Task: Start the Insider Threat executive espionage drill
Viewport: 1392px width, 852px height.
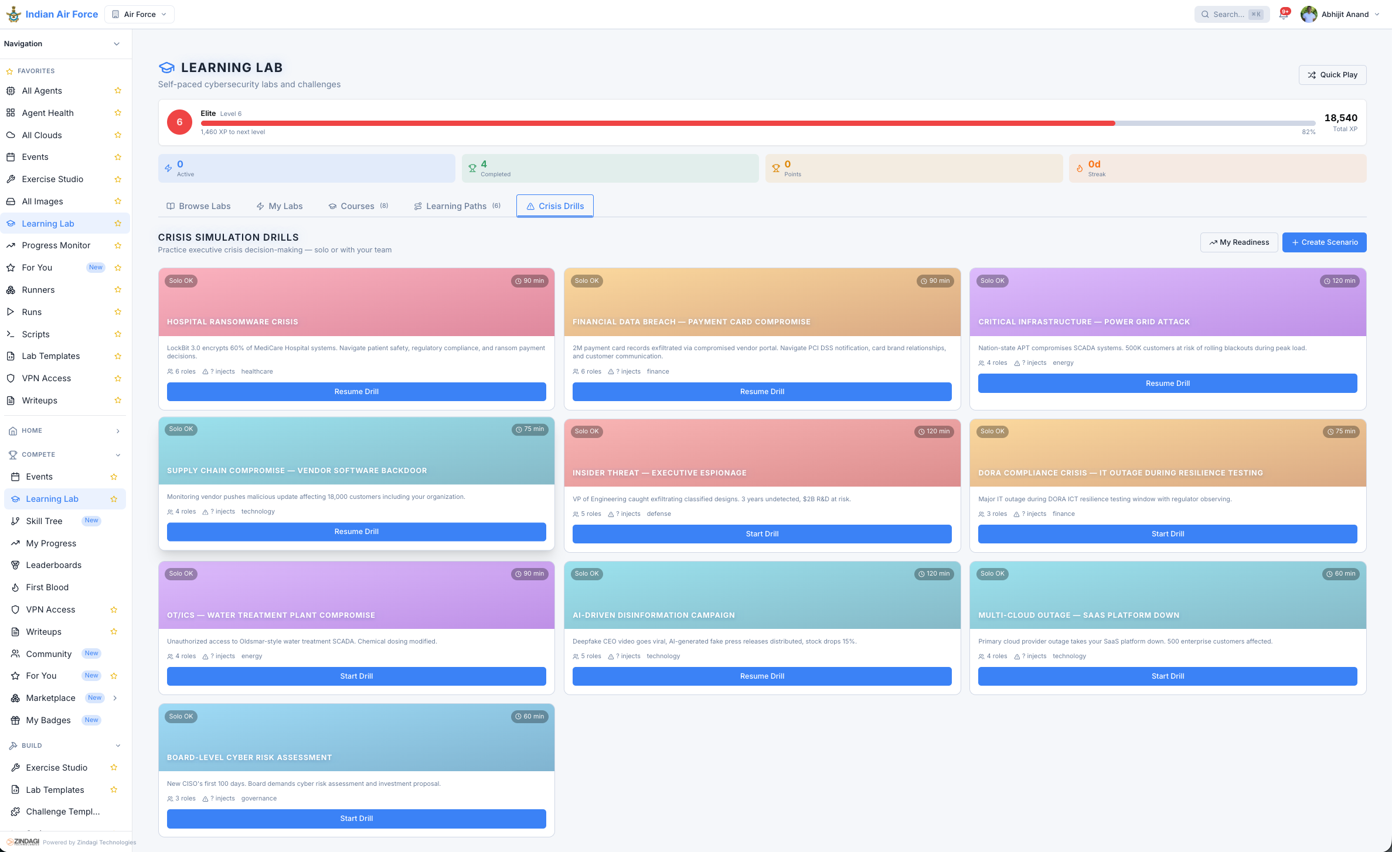Action: [762, 533]
